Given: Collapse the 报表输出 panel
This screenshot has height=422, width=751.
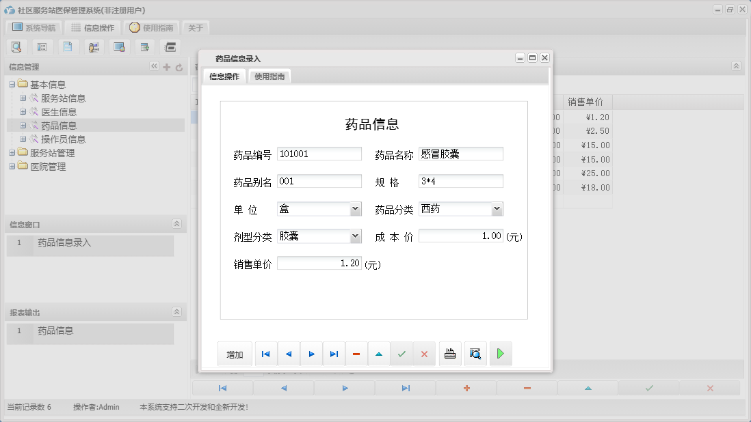Looking at the screenshot, I should point(176,311).
